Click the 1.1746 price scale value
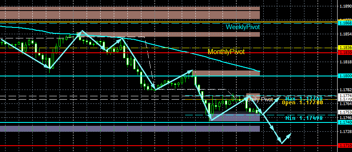Image resolution: width=352 pixels, height=152 pixels. pos(346,118)
